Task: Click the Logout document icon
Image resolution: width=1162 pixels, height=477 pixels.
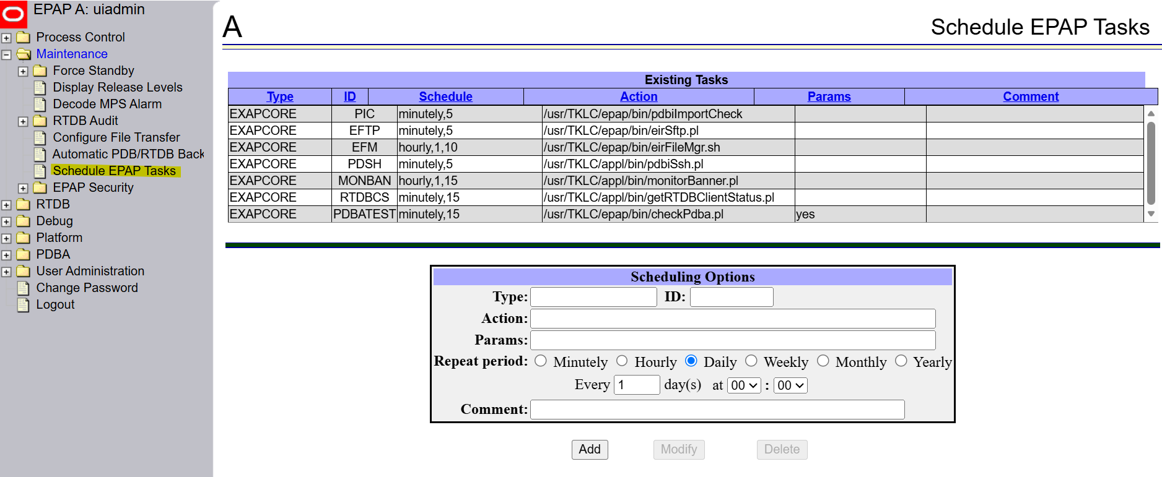Action: point(24,304)
